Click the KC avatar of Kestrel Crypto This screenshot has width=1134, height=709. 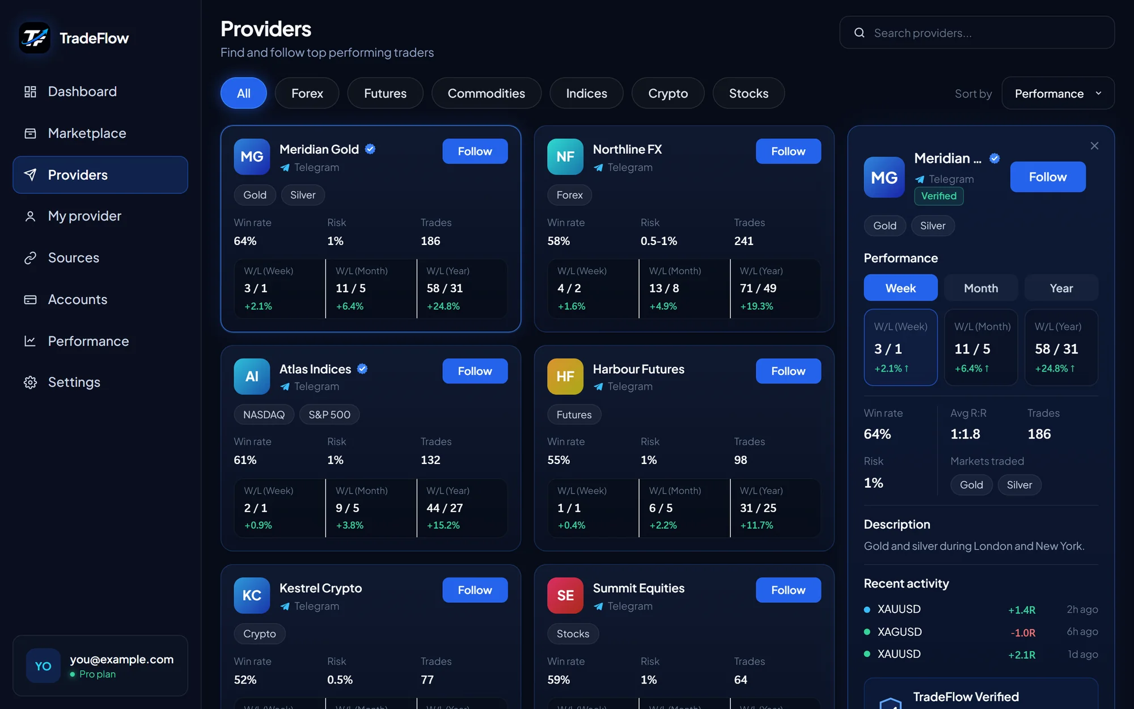(x=252, y=595)
